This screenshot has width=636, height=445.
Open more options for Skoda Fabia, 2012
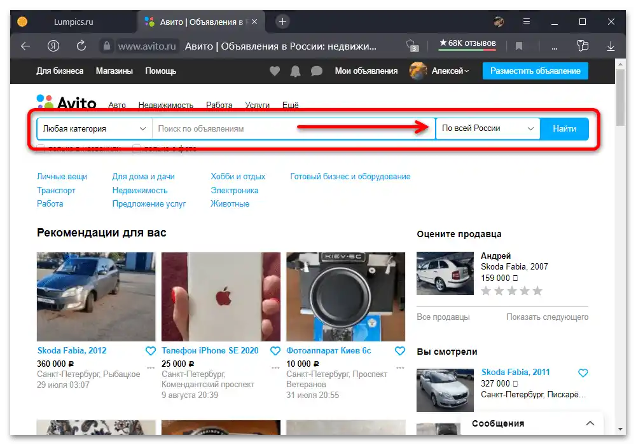(151, 368)
